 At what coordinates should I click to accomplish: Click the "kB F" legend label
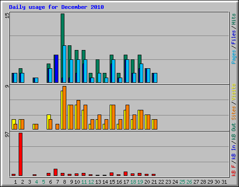(233, 170)
